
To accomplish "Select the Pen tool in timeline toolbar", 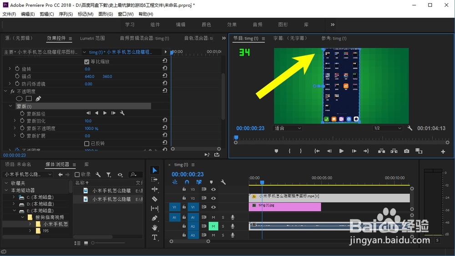I will (155, 218).
